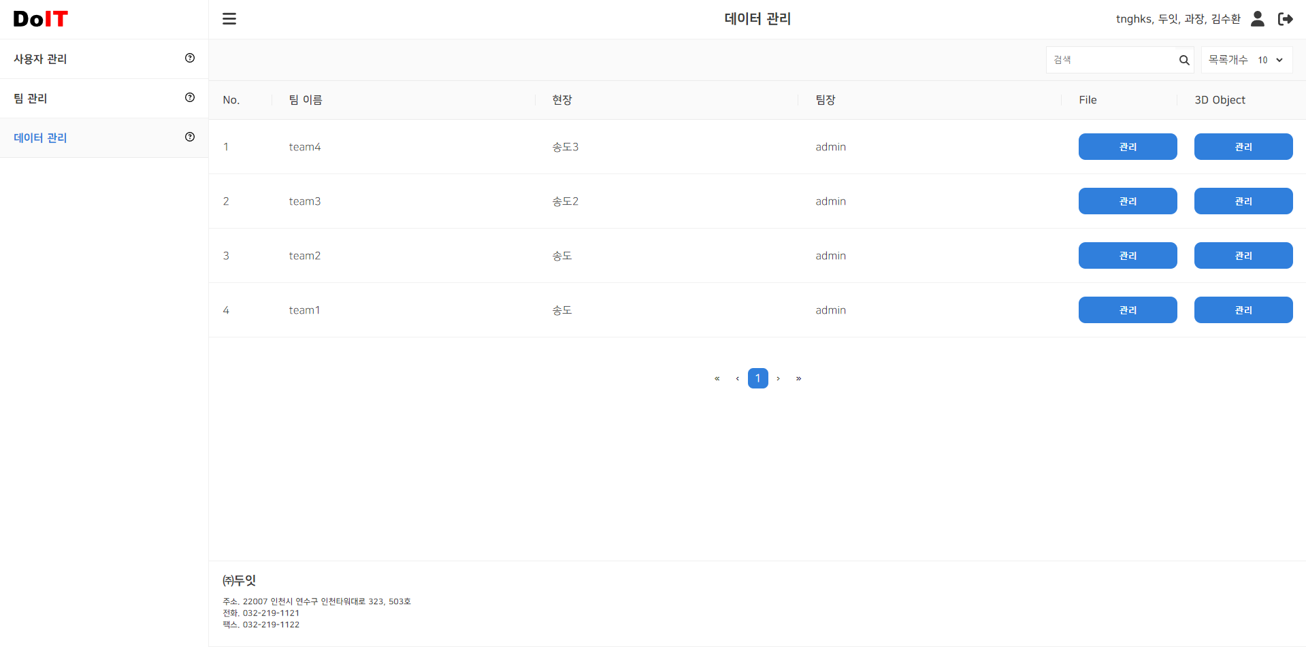Click the DoIT logo
Image resolution: width=1306 pixels, height=647 pixels.
point(41,19)
